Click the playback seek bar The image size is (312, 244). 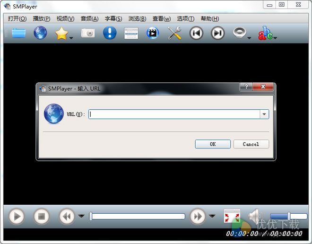coord(137,216)
